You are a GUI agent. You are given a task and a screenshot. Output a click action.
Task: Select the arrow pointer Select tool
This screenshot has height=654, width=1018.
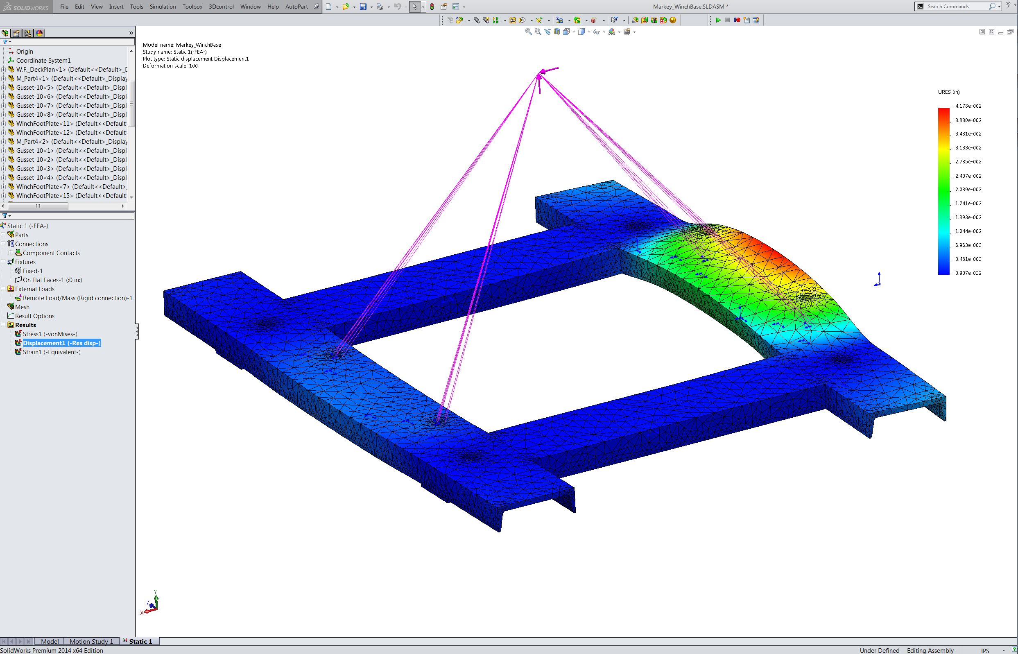[415, 7]
